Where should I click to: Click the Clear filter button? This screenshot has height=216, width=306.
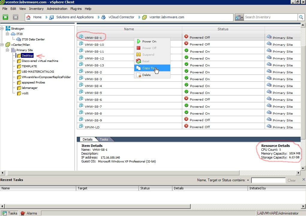[292, 180]
